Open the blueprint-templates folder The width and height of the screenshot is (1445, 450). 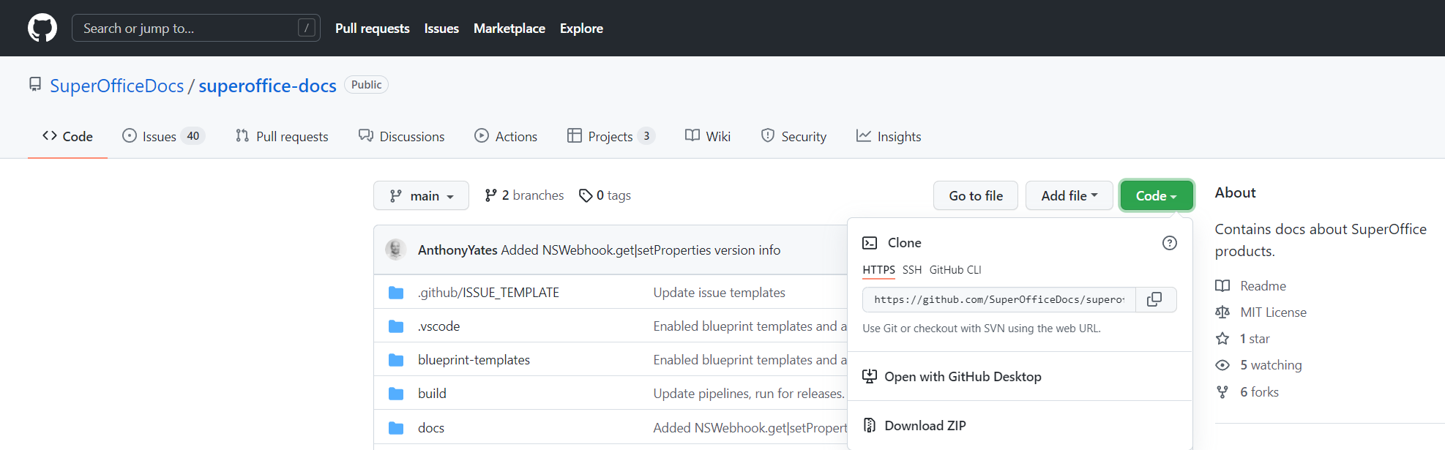(474, 360)
